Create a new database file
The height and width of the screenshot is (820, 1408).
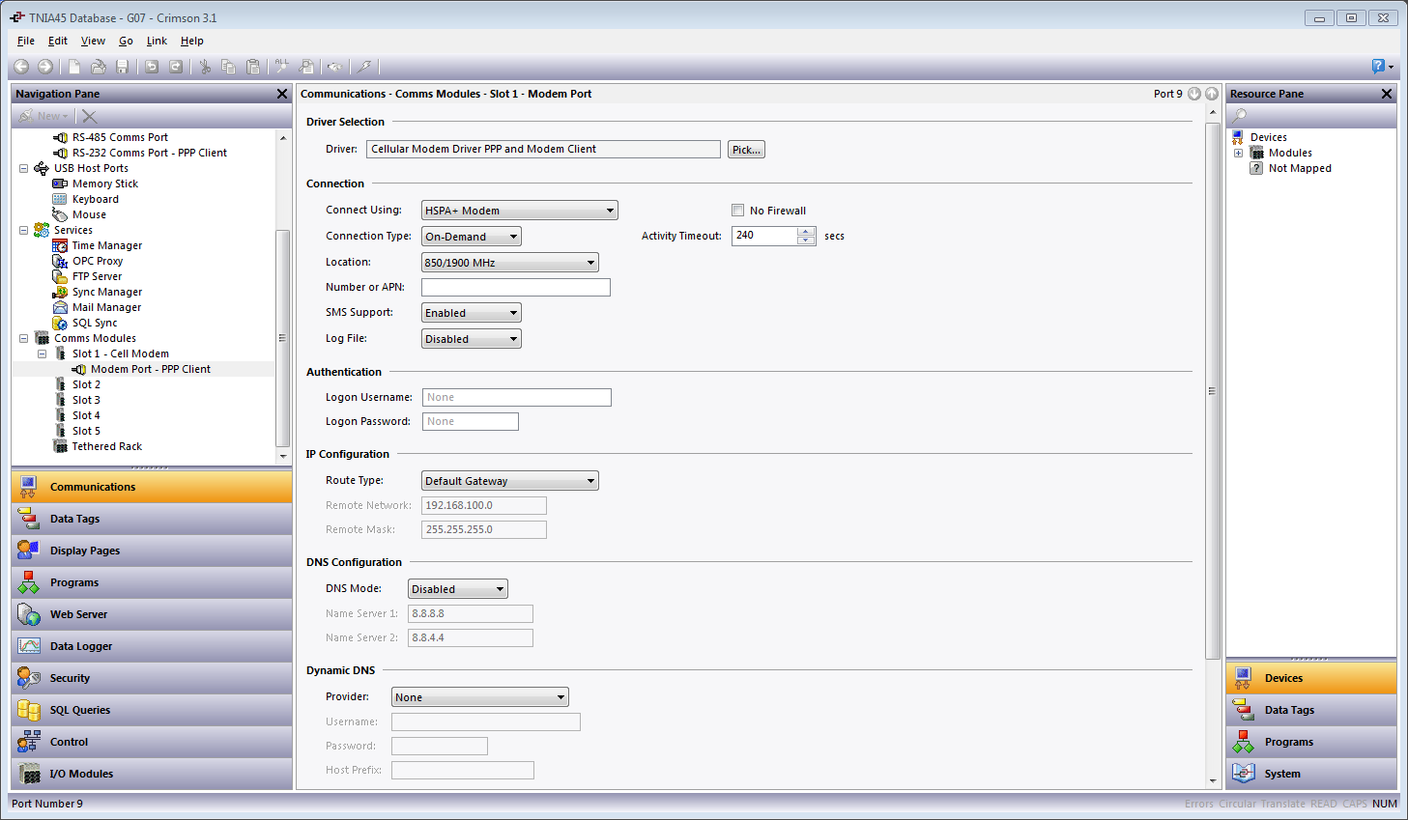click(x=74, y=67)
